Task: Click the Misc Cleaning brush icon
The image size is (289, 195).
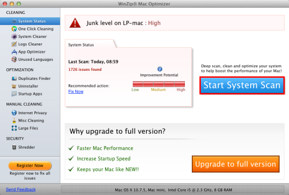Action: pos(14,121)
